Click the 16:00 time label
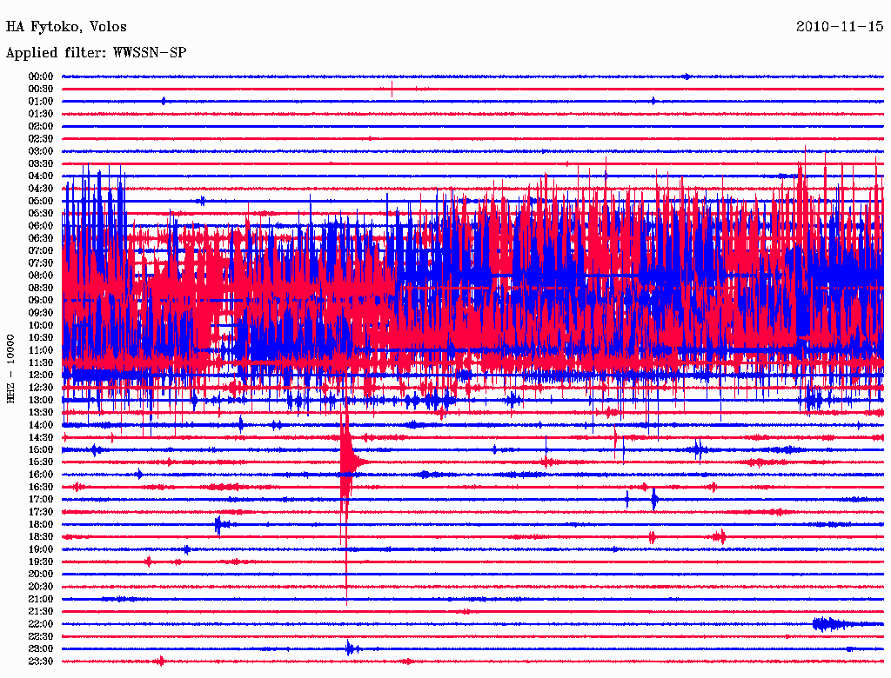Screen dimensions: 891x678 point(41,475)
